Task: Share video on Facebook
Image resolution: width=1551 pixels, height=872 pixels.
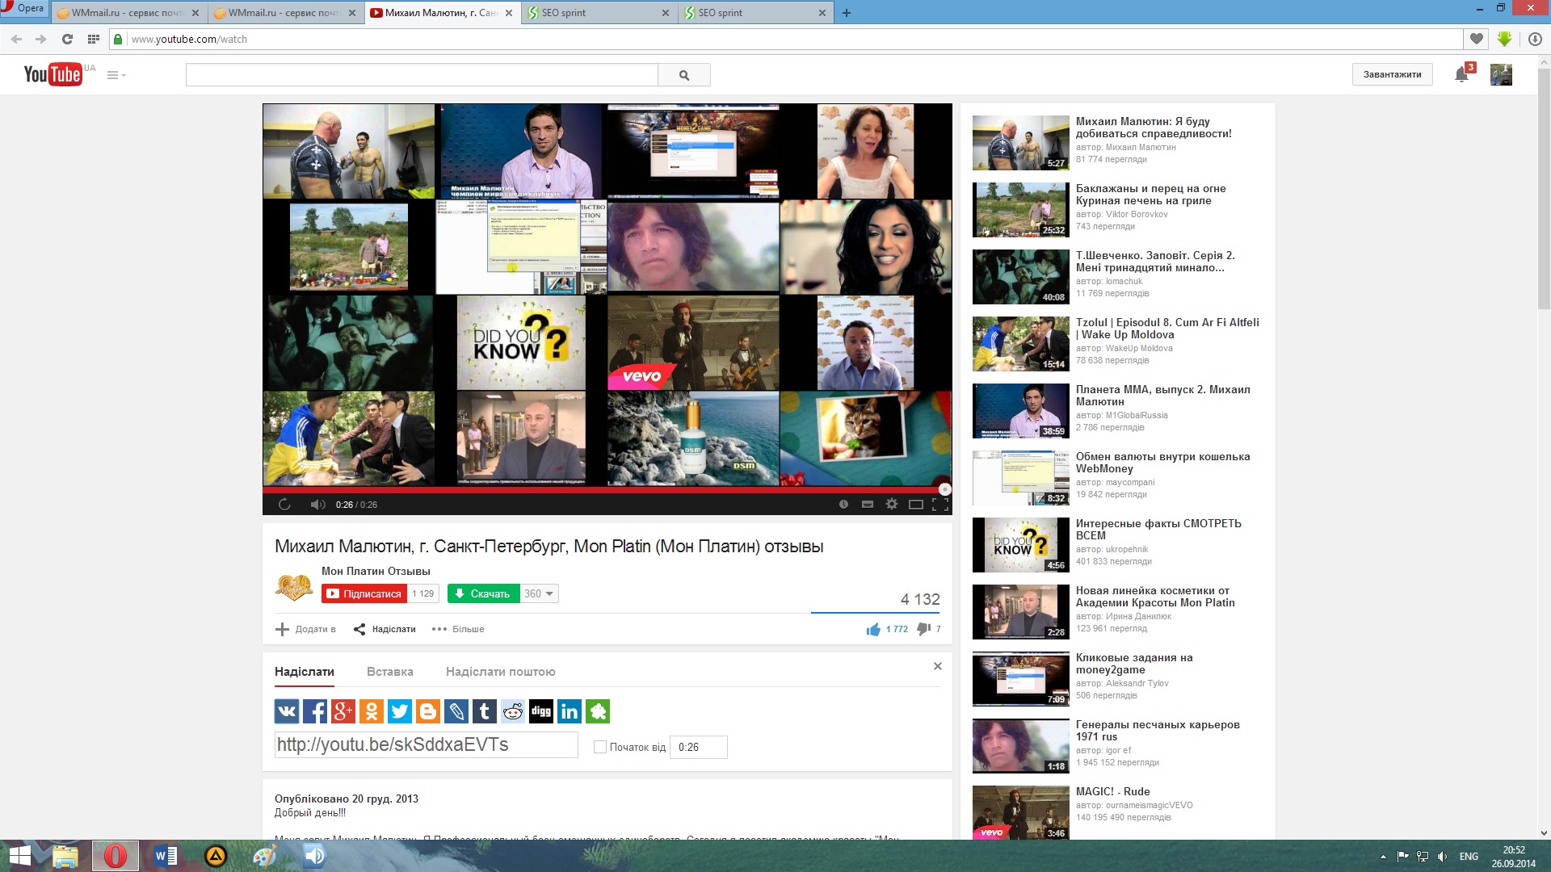Action: tap(314, 711)
